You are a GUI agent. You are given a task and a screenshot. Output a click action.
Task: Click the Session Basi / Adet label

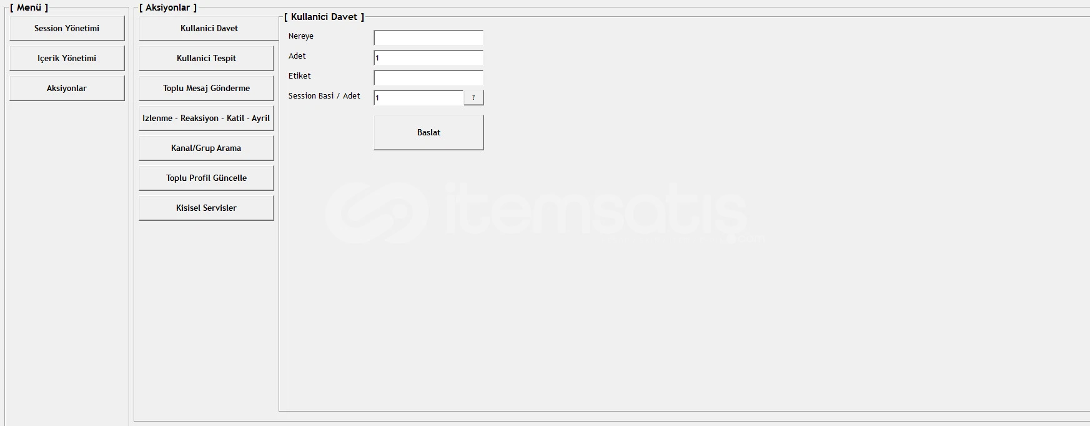point(324,96)
